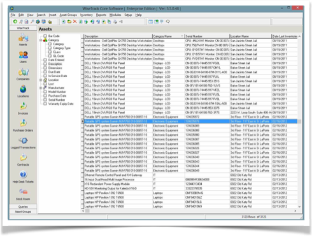Tick the Model Number checkbox

pyautogui.click(x=45, y=92)
